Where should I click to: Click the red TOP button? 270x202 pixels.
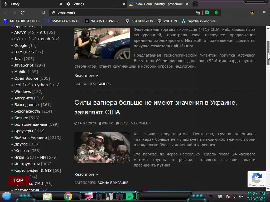18,180
